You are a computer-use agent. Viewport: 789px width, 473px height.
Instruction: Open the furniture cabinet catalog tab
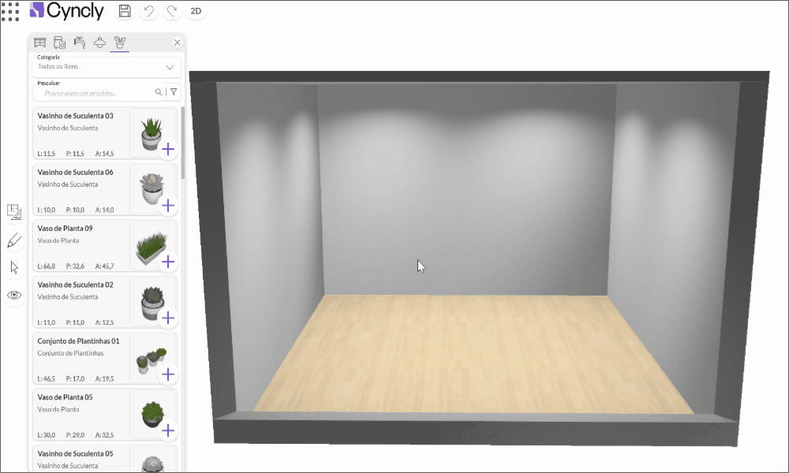click(x=39, y=43)
